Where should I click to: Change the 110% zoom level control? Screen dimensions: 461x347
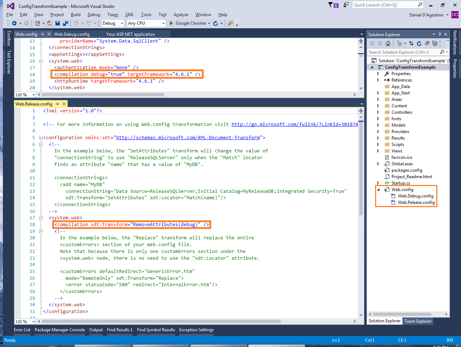(25, 321)
